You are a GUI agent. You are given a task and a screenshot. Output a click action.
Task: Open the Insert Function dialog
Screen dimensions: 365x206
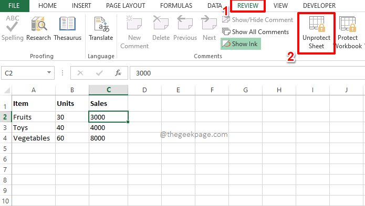[x=118, y=73]
